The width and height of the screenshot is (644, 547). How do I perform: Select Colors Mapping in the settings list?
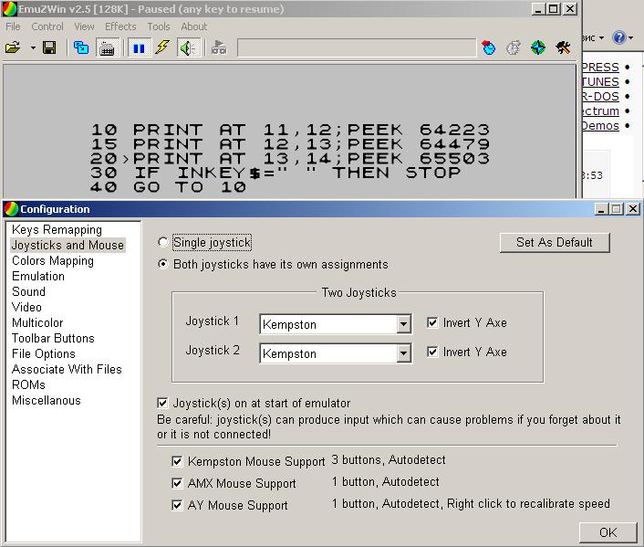point(53,261)
